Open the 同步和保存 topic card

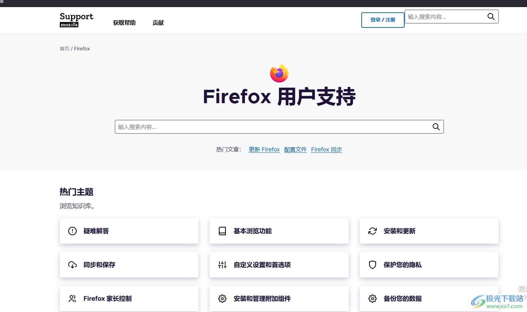tap(129, 265)
